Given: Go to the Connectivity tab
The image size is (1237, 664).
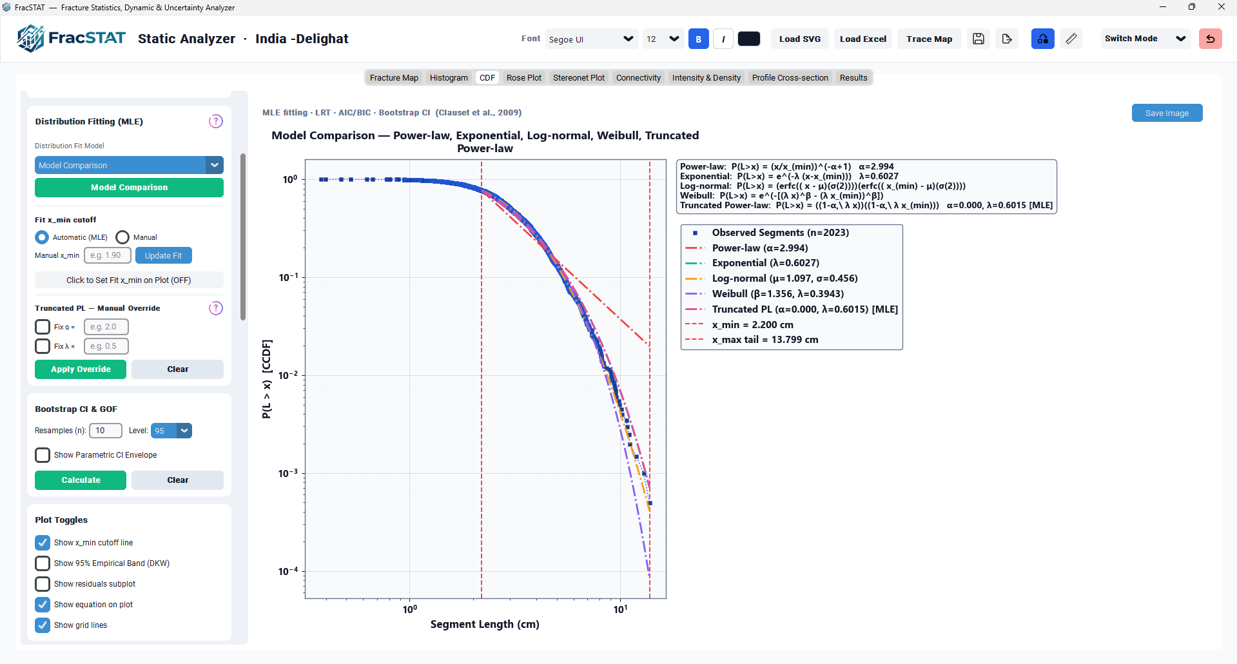Looking at the screenshot, I should (638, 78).
